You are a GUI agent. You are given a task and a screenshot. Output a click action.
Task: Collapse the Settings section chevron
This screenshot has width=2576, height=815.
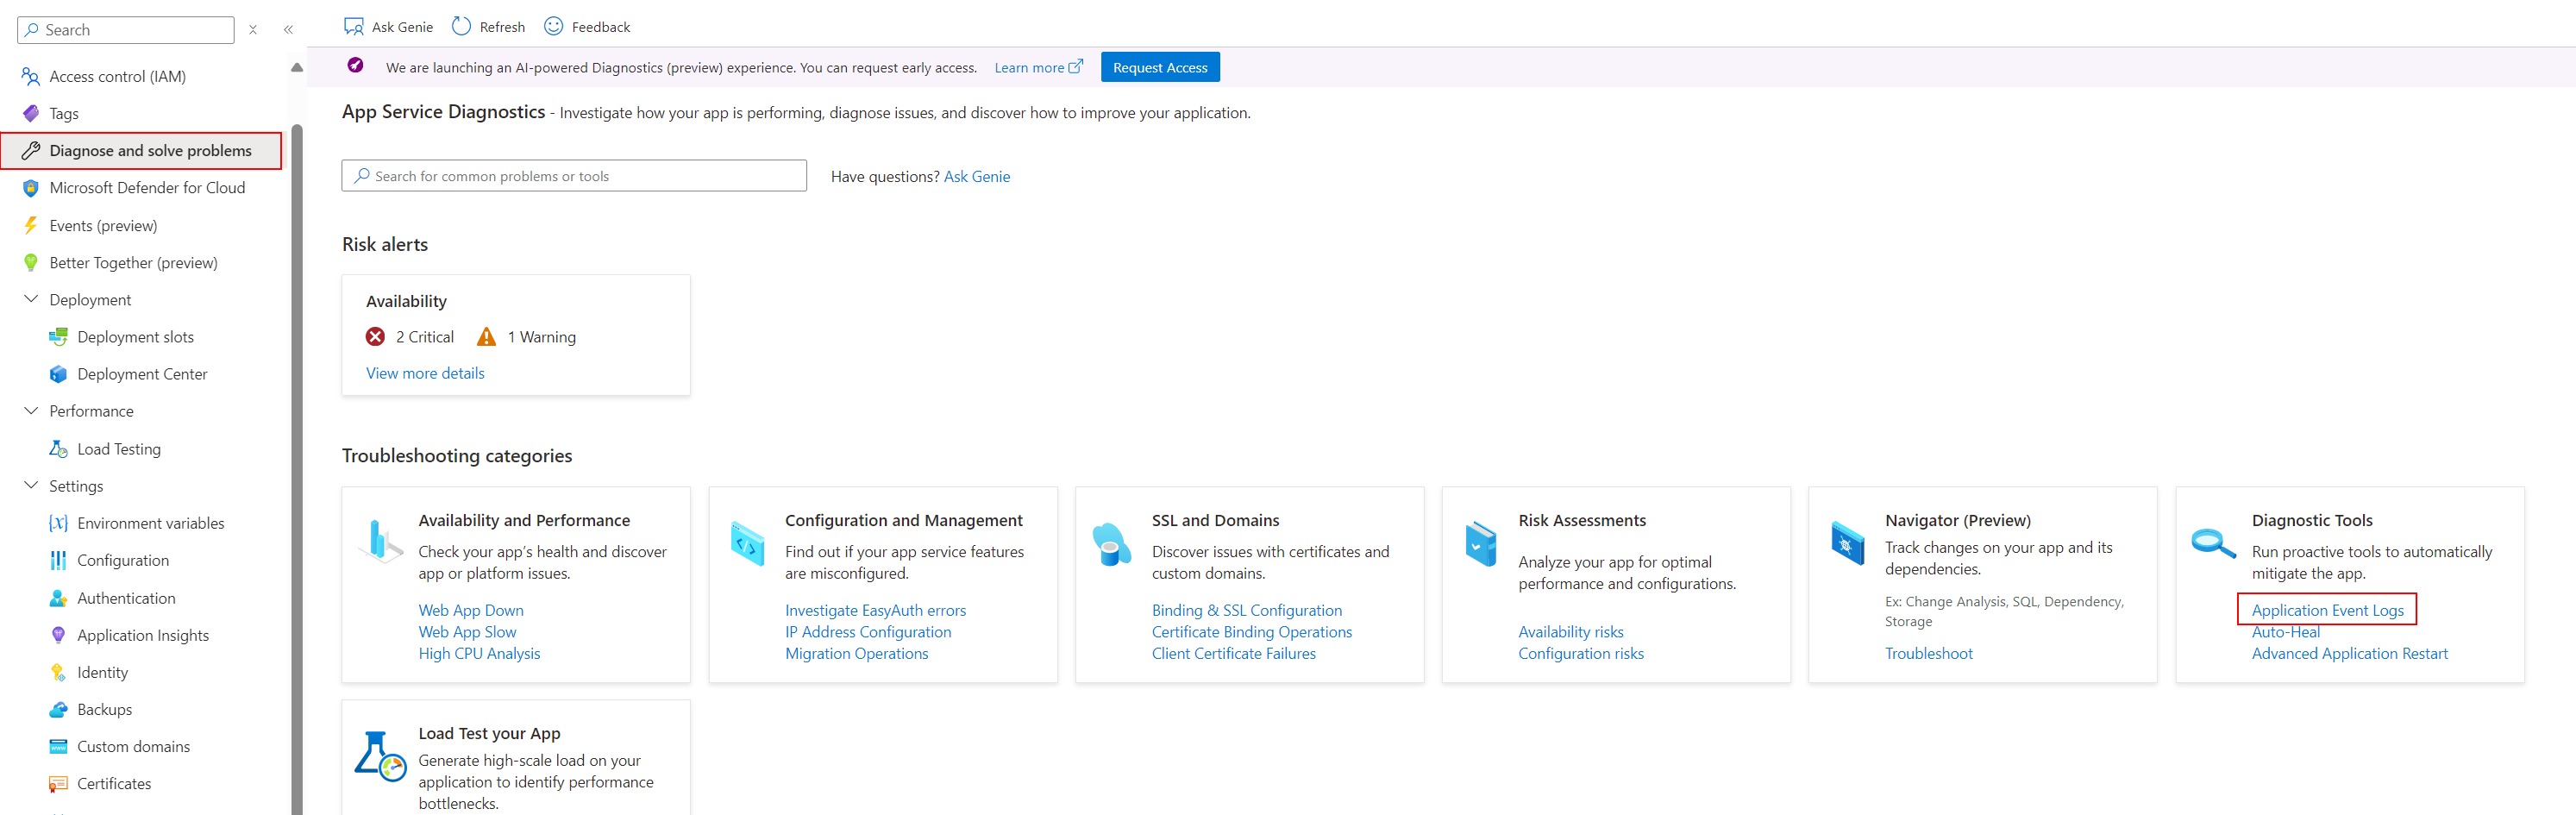click(x=31, y=485)
